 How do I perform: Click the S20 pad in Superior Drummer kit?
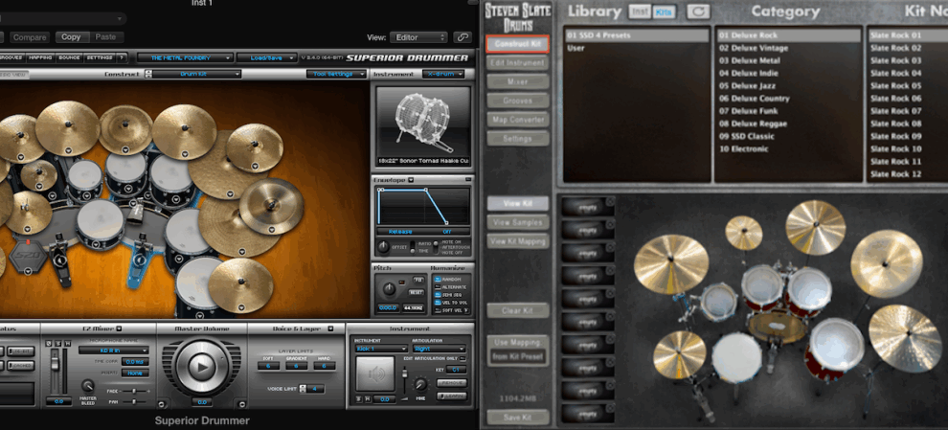[29, 259]
